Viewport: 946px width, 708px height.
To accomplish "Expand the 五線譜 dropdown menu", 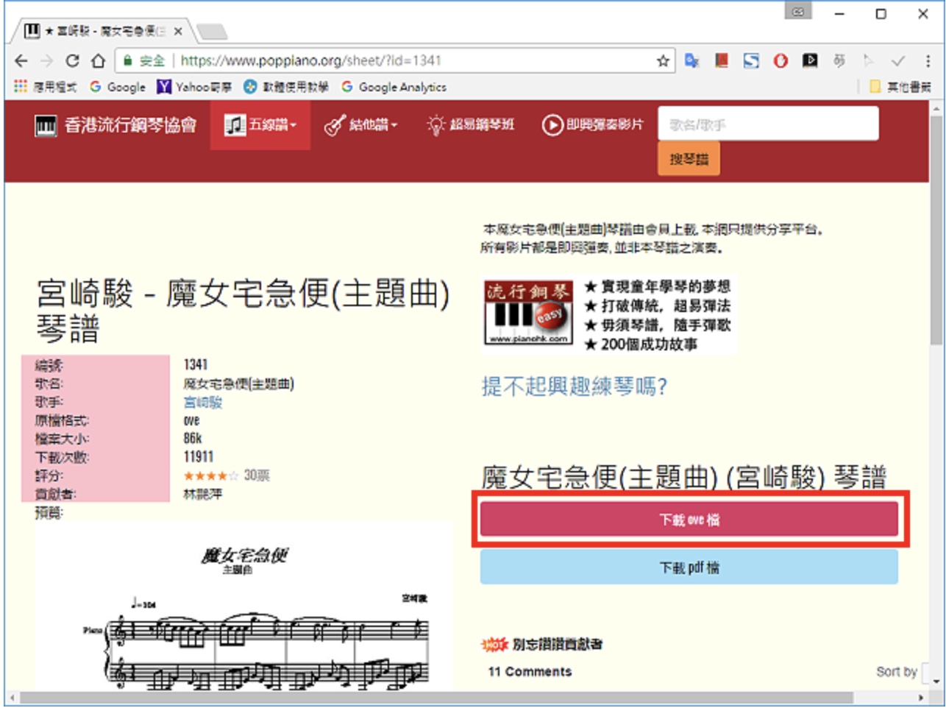I will 260,125.
